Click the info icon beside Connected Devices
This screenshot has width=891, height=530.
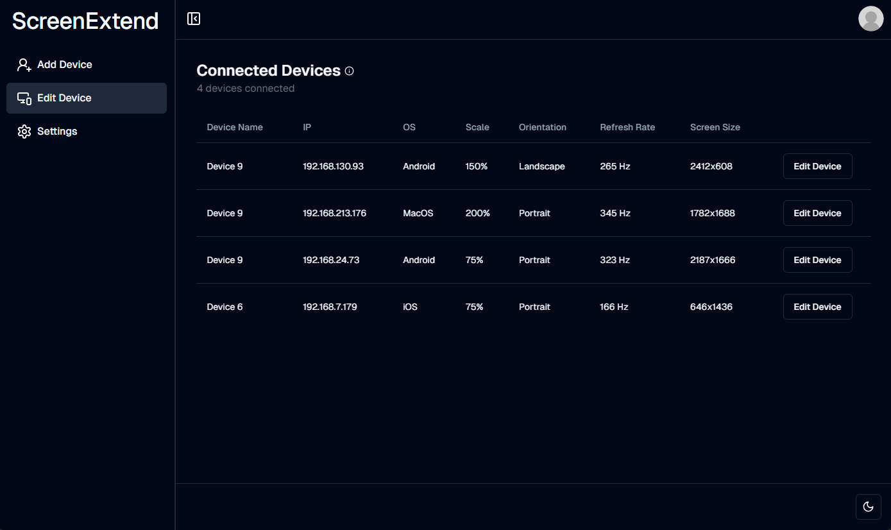(350, 71)
